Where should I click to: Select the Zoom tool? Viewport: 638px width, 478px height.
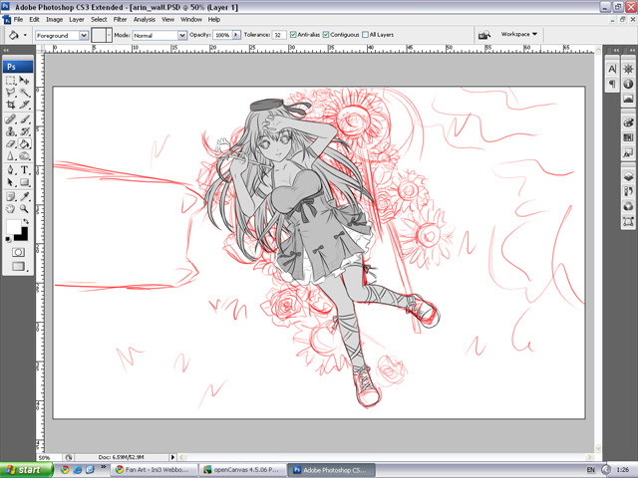[24, 209]
